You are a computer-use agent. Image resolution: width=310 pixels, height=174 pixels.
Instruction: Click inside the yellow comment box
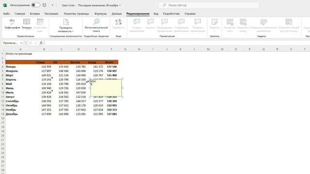[106, 88]
